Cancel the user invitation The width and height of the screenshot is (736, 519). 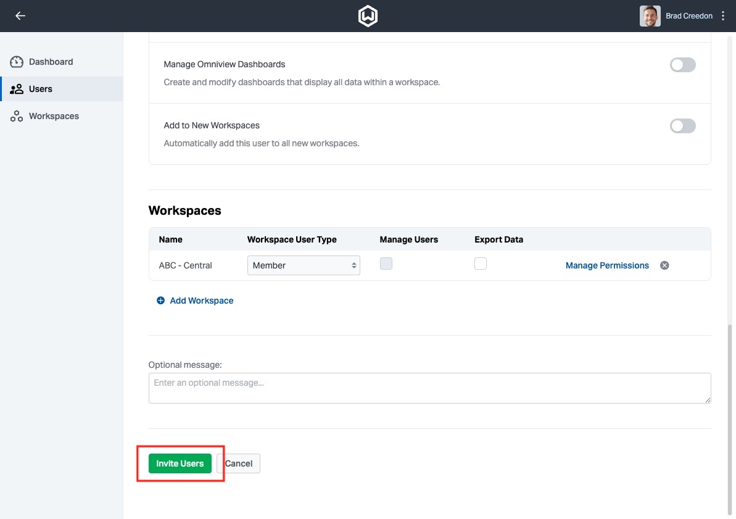(239, 463)
